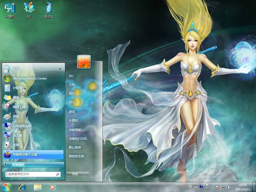Open Control Panel (控制面板) menu entry

click(x=75, y=130)
